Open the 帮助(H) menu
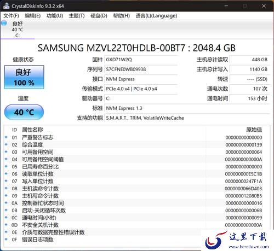This screenshot has width=274, height=251. [x=121, y=16]
